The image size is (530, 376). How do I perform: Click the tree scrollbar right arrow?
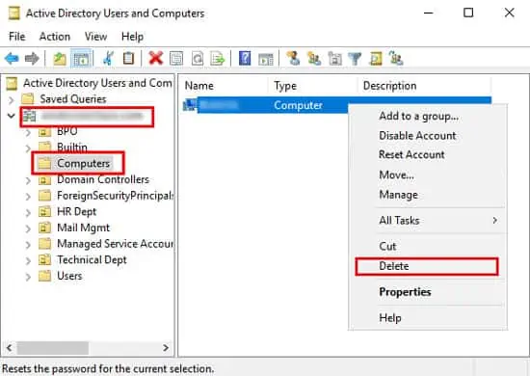[166, 348]
